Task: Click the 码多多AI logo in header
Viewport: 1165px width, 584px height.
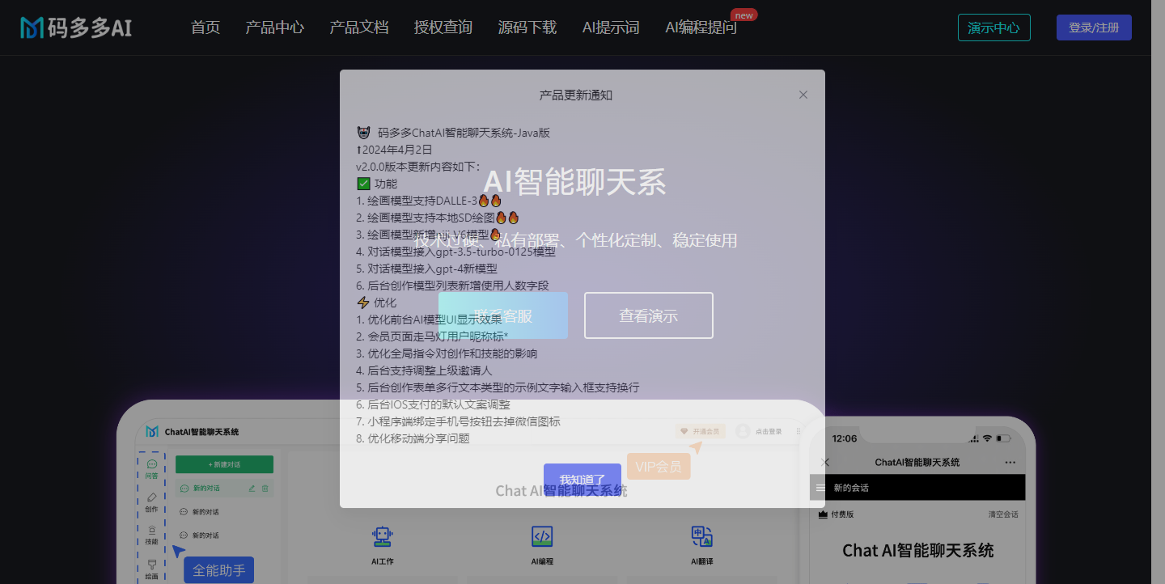Action: click(x=76, y=28)
